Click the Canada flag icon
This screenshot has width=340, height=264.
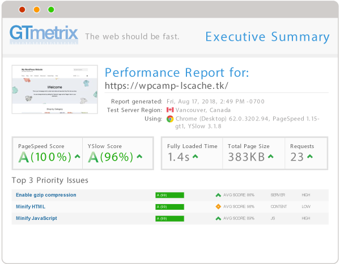(170, 110)
